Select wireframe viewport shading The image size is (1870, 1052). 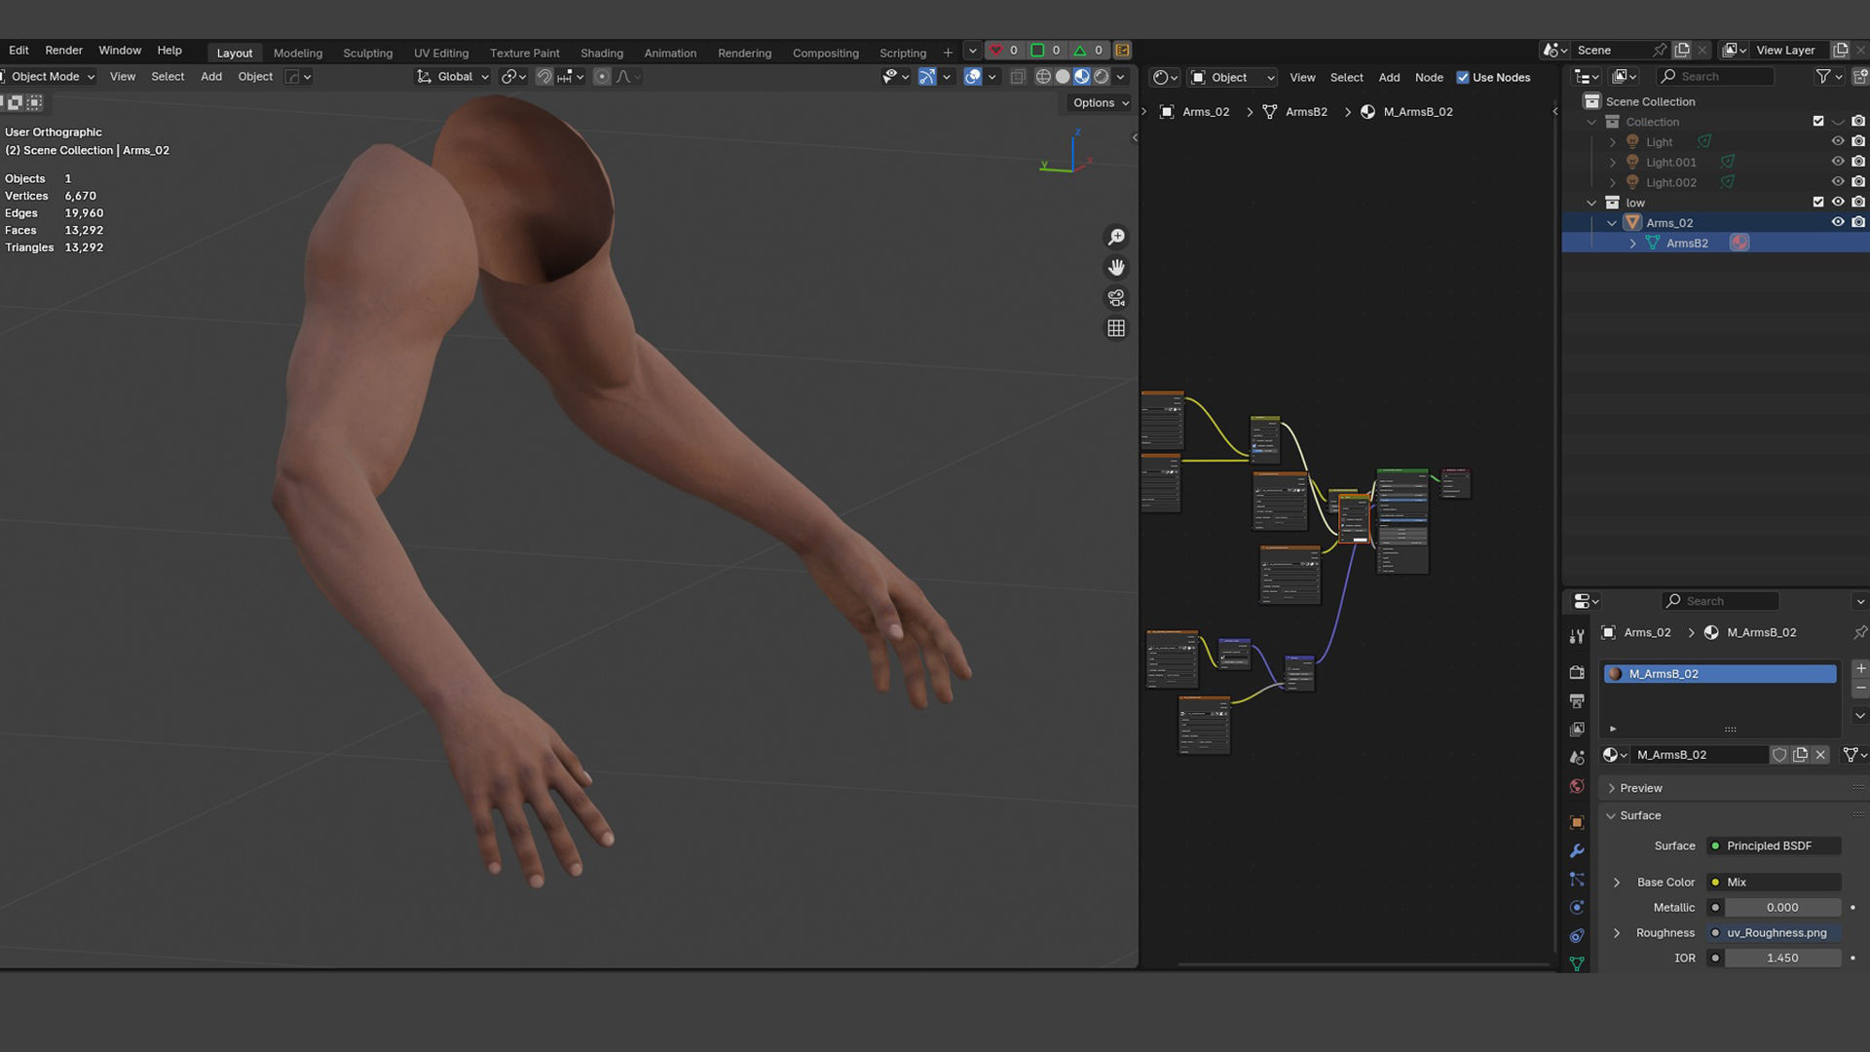(x=1043, y=76)
